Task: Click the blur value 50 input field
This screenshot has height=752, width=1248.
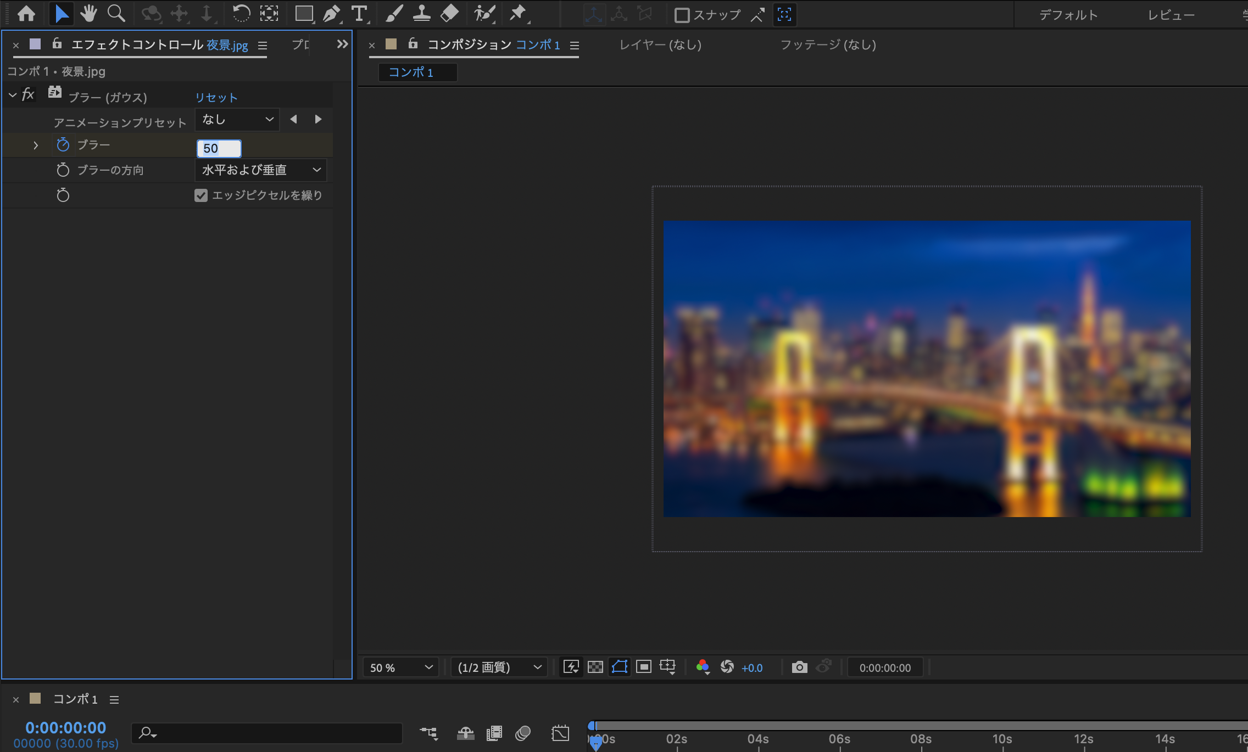Action: (x=219, y=148)
